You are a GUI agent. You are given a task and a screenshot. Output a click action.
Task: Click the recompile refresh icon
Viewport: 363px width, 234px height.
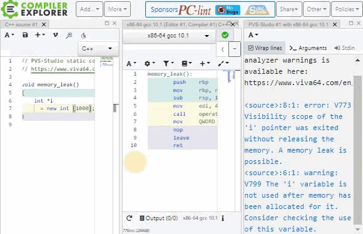tap(129, 218)
